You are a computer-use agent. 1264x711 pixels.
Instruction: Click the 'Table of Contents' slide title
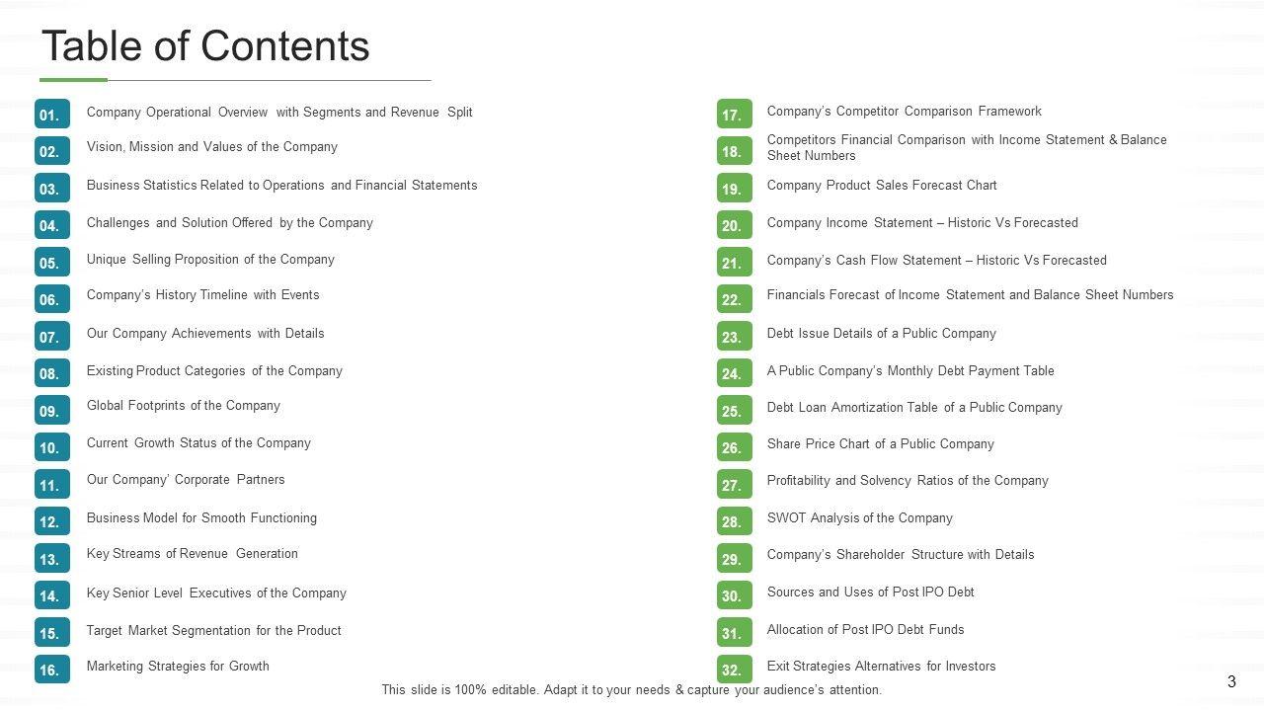tap(205, 46)
